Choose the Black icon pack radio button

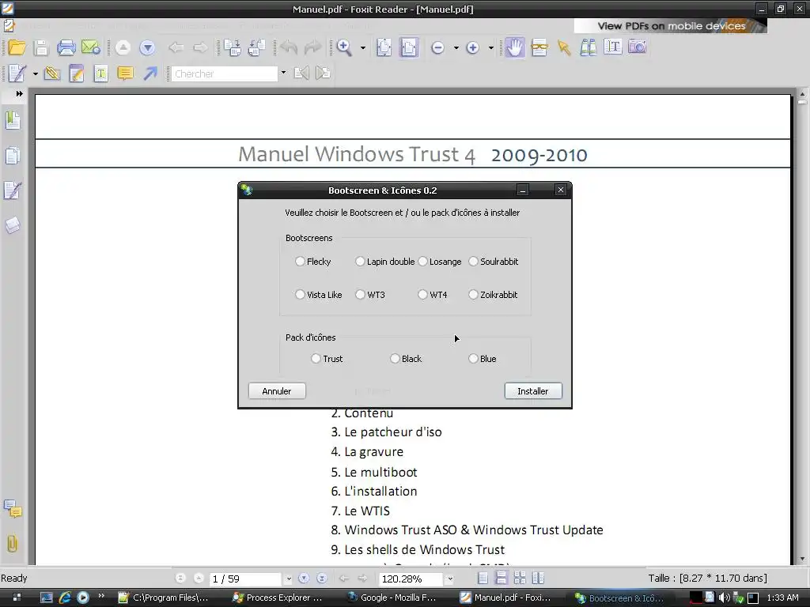[x=395, y=358]
